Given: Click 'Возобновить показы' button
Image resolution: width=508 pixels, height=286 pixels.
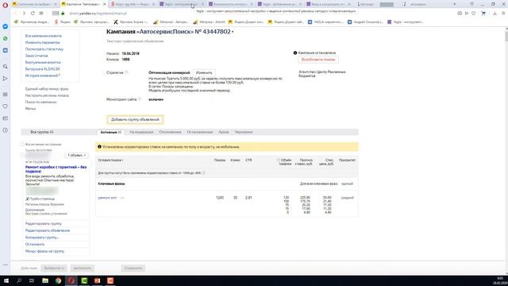Looking at the screenshot, I should (318, 60).
